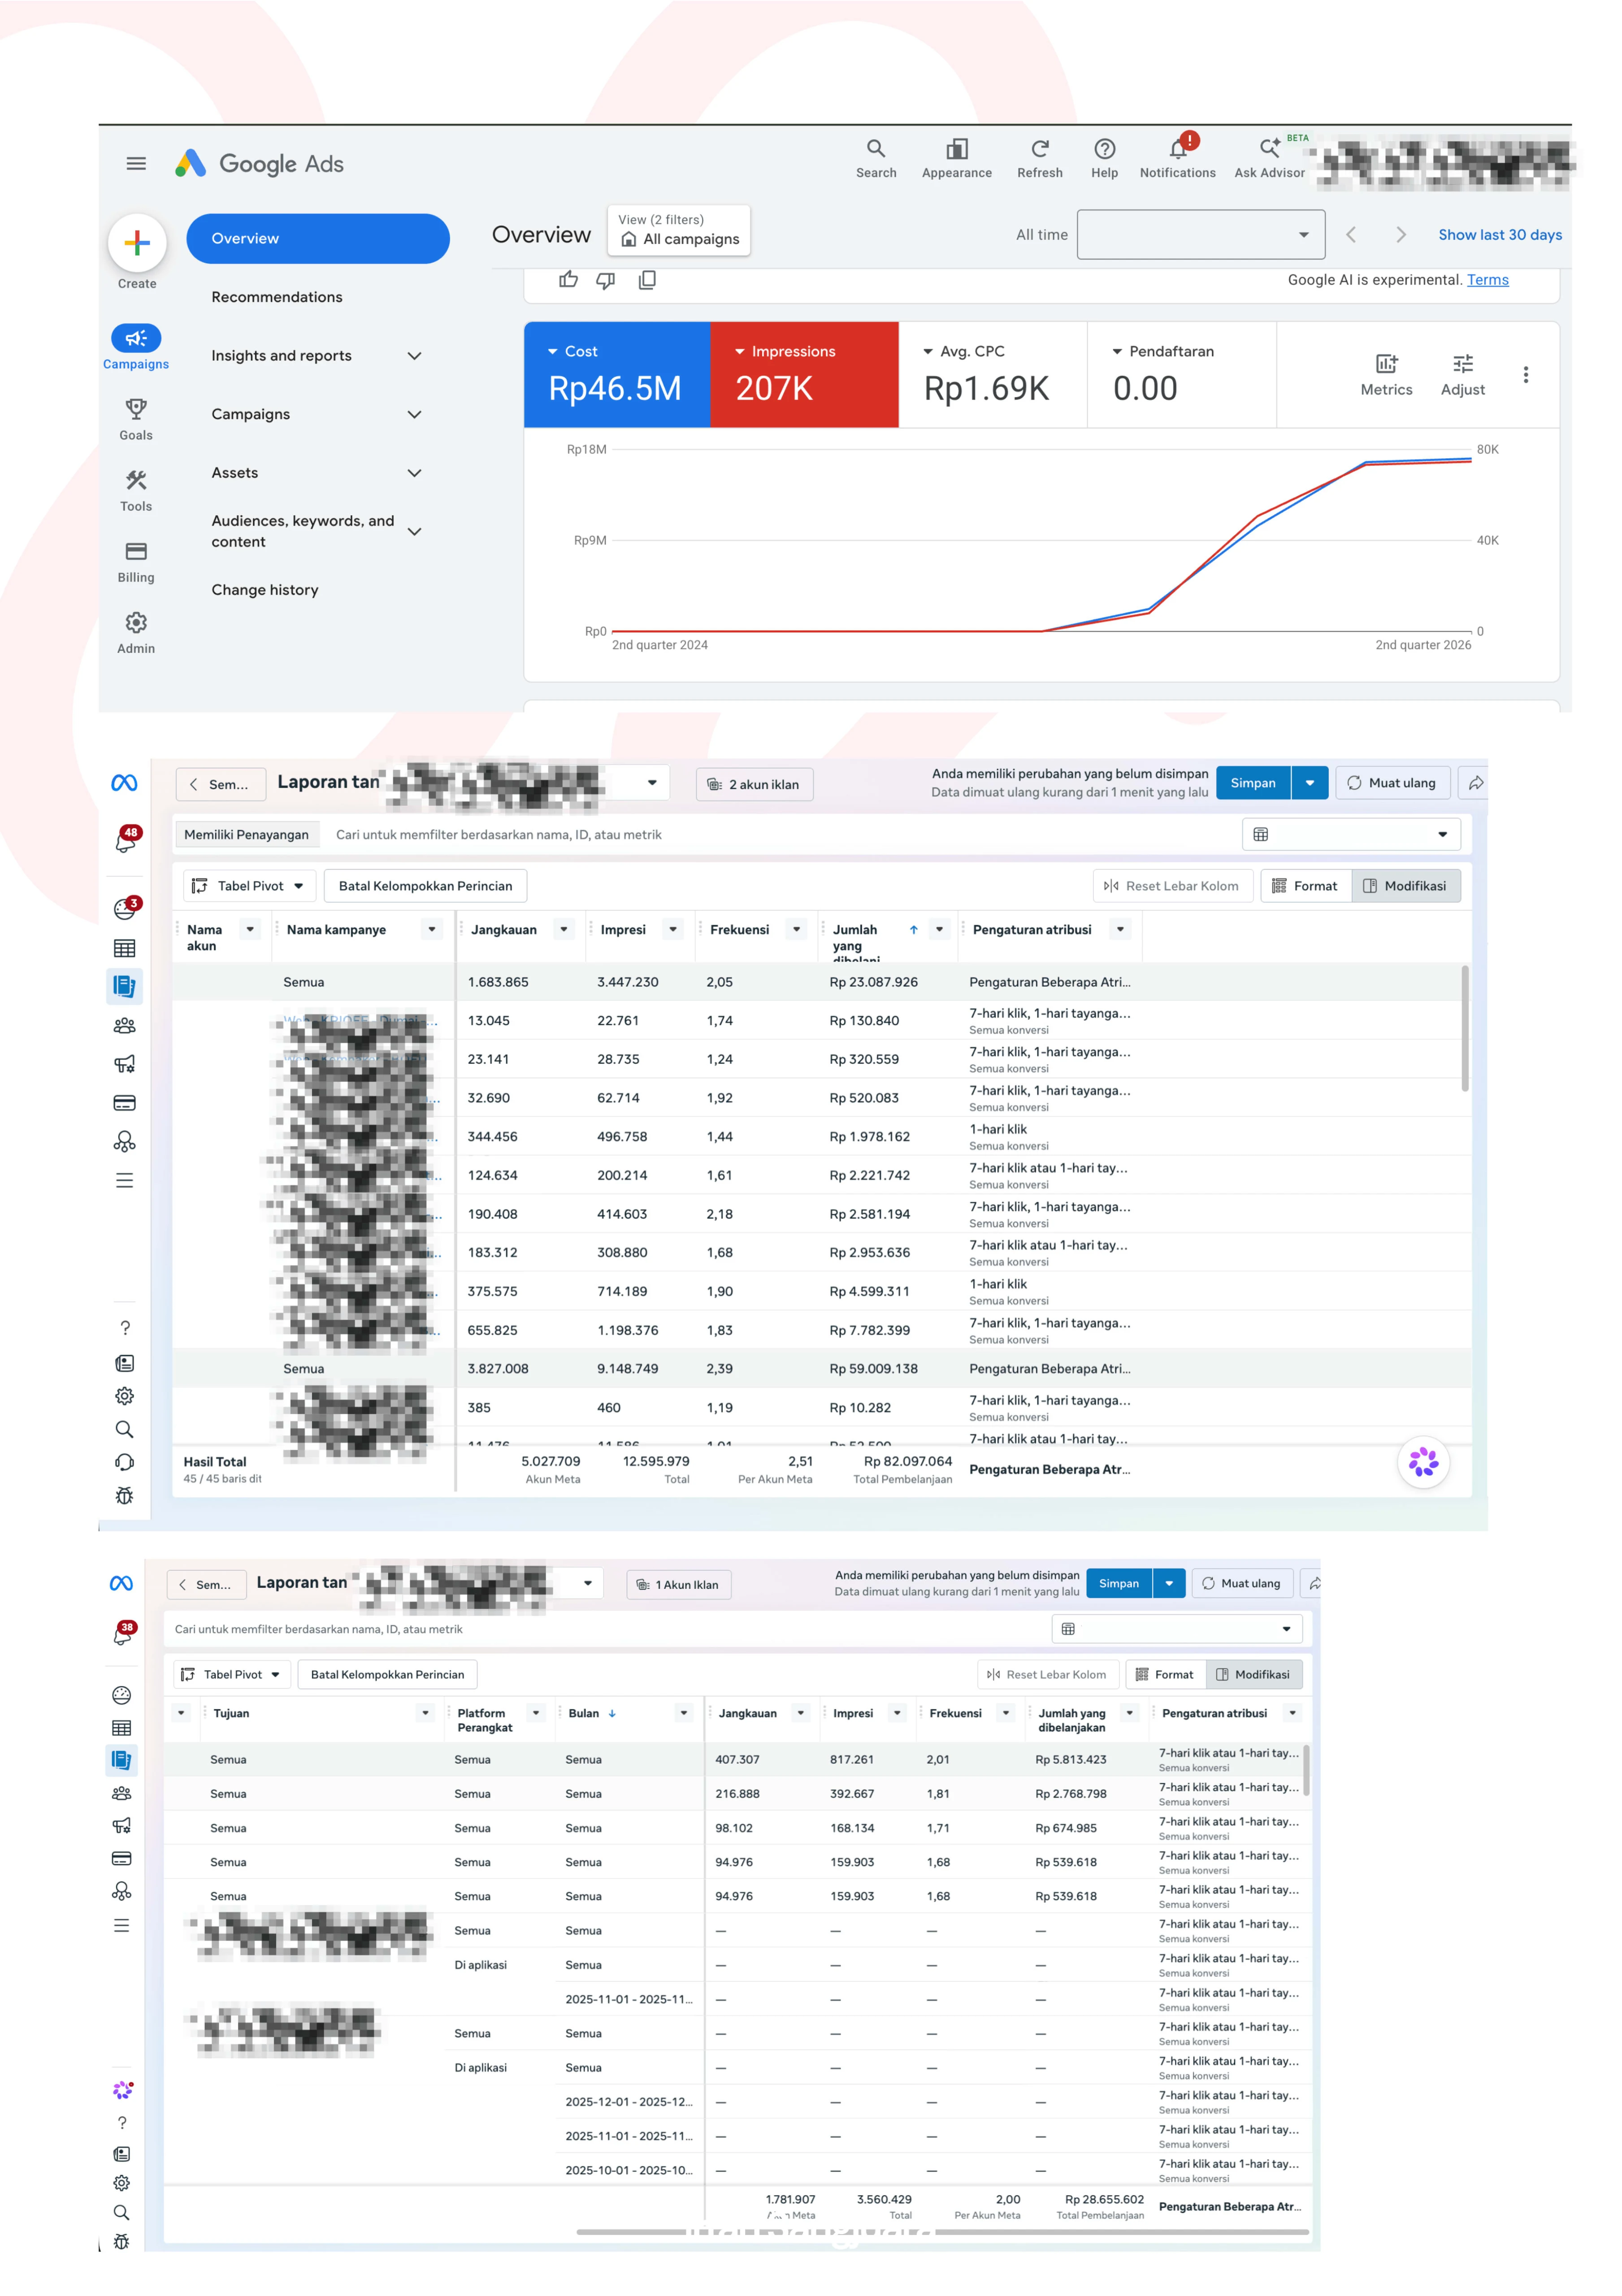
Task: Remove the Memiliki Penayangan filter chip
Action: (246, 835)
